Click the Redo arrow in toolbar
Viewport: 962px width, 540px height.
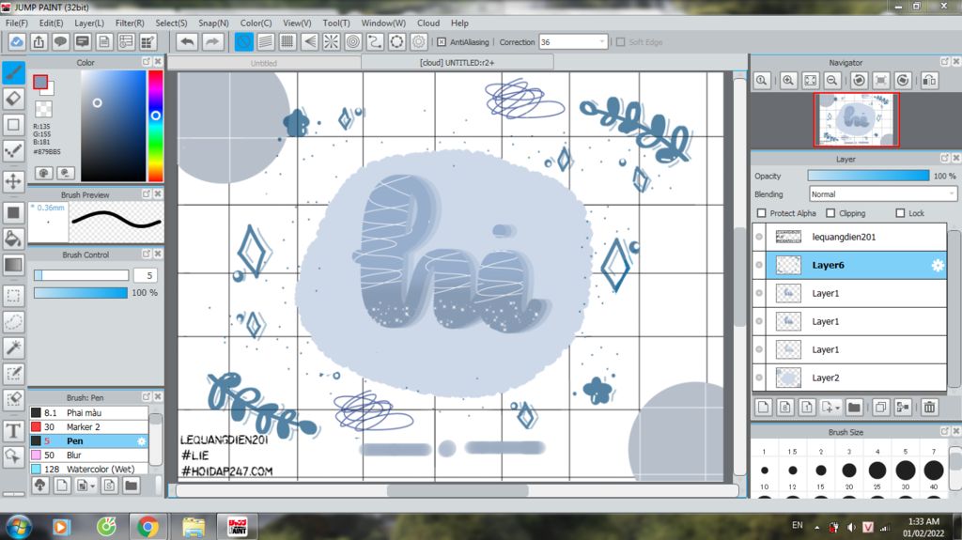point(211,41)
